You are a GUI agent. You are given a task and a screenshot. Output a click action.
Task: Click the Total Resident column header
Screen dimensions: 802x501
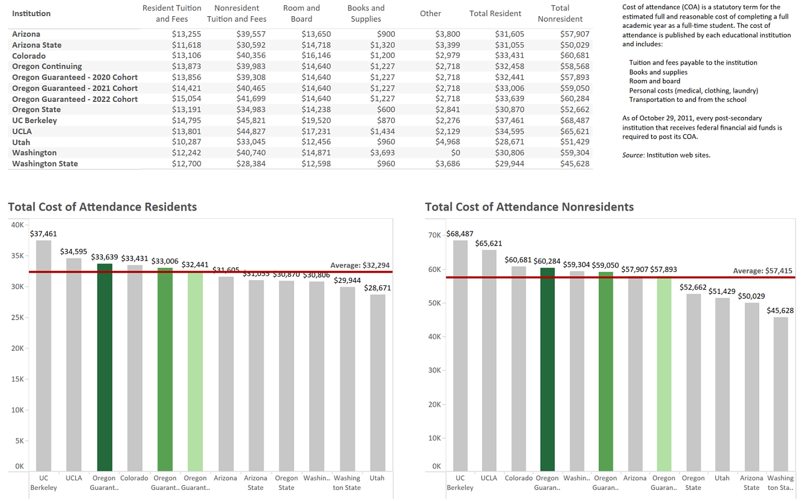click(x=495, y=13)
